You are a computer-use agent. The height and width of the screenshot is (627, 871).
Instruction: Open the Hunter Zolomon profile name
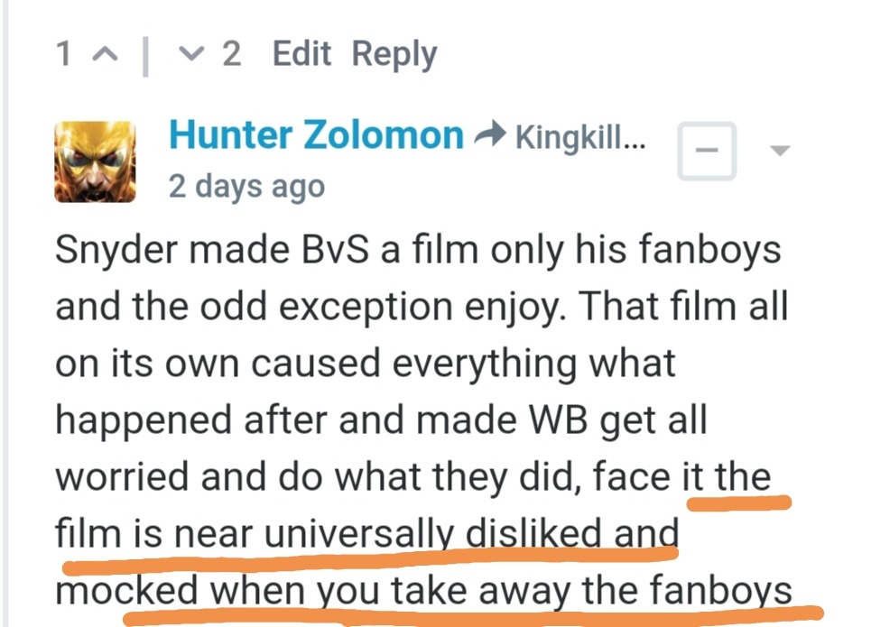click(x=316, y=135)
